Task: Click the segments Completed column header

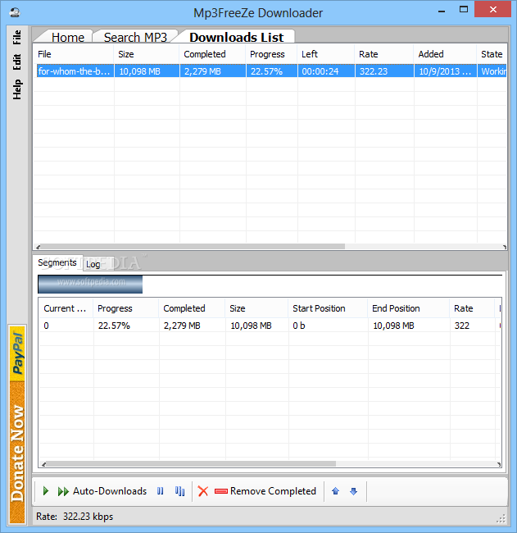Action: (x=192, y=308)
